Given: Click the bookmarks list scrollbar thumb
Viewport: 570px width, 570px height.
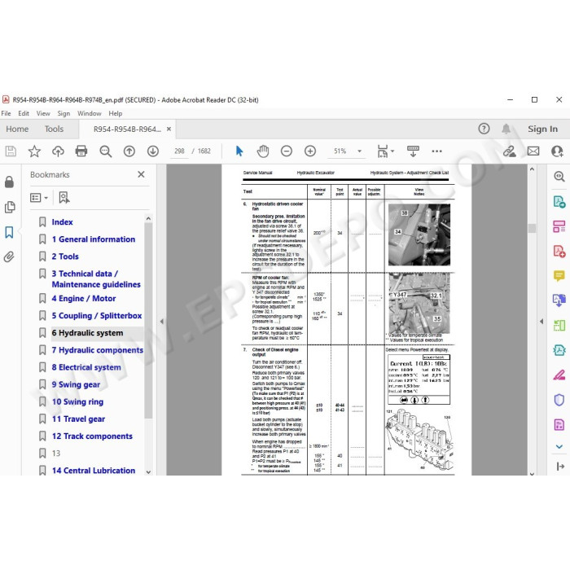Looking at the screenshot, I should pyautogui.click(x=148, y=320).
